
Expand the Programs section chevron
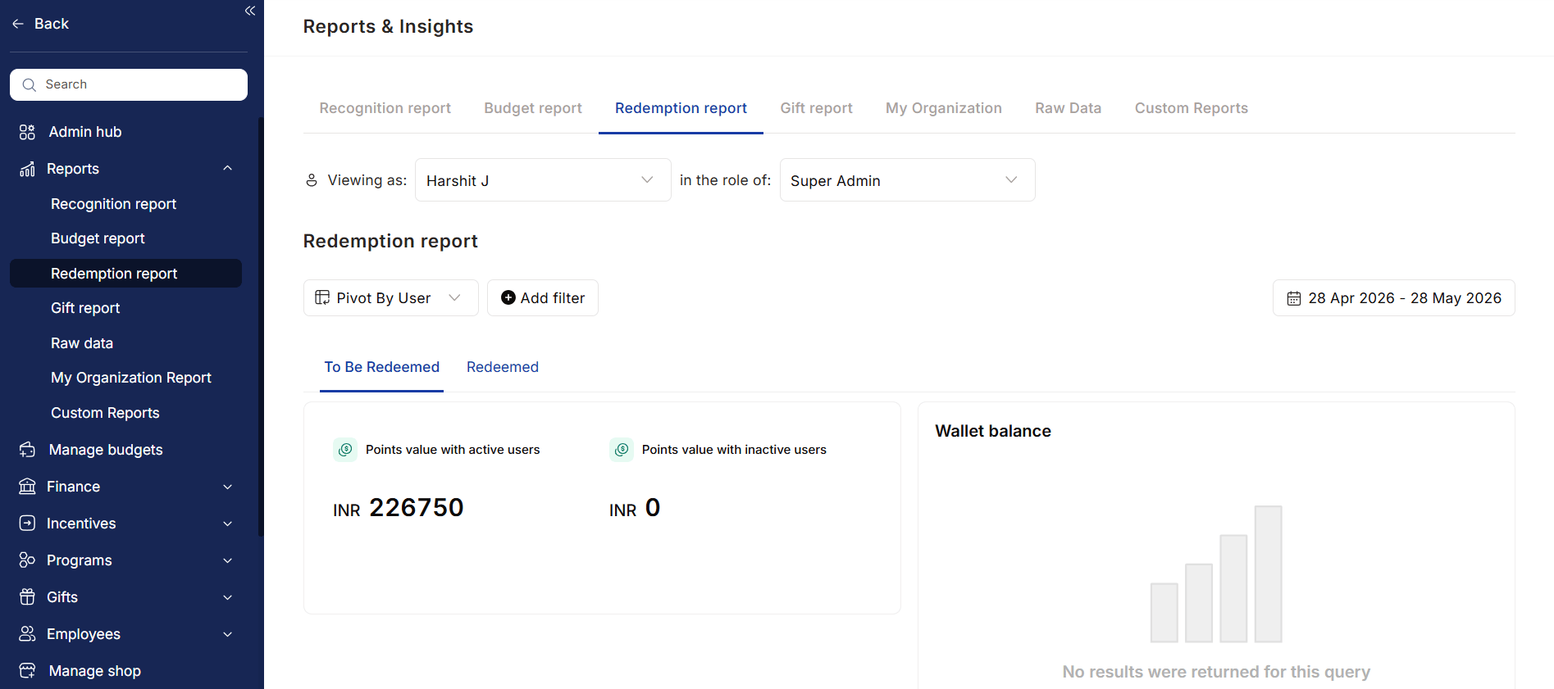[x=228, y=560]
